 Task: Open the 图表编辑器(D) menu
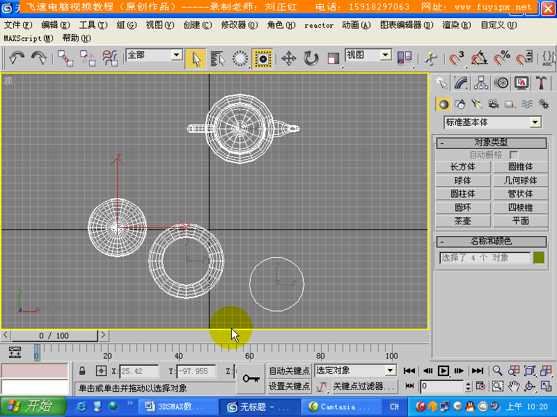click(407, 25)
